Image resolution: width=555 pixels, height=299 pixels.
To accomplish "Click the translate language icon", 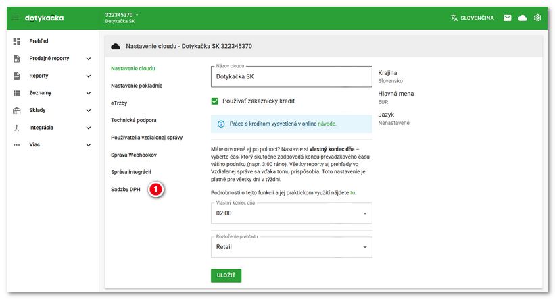I will tap(454, 18).
